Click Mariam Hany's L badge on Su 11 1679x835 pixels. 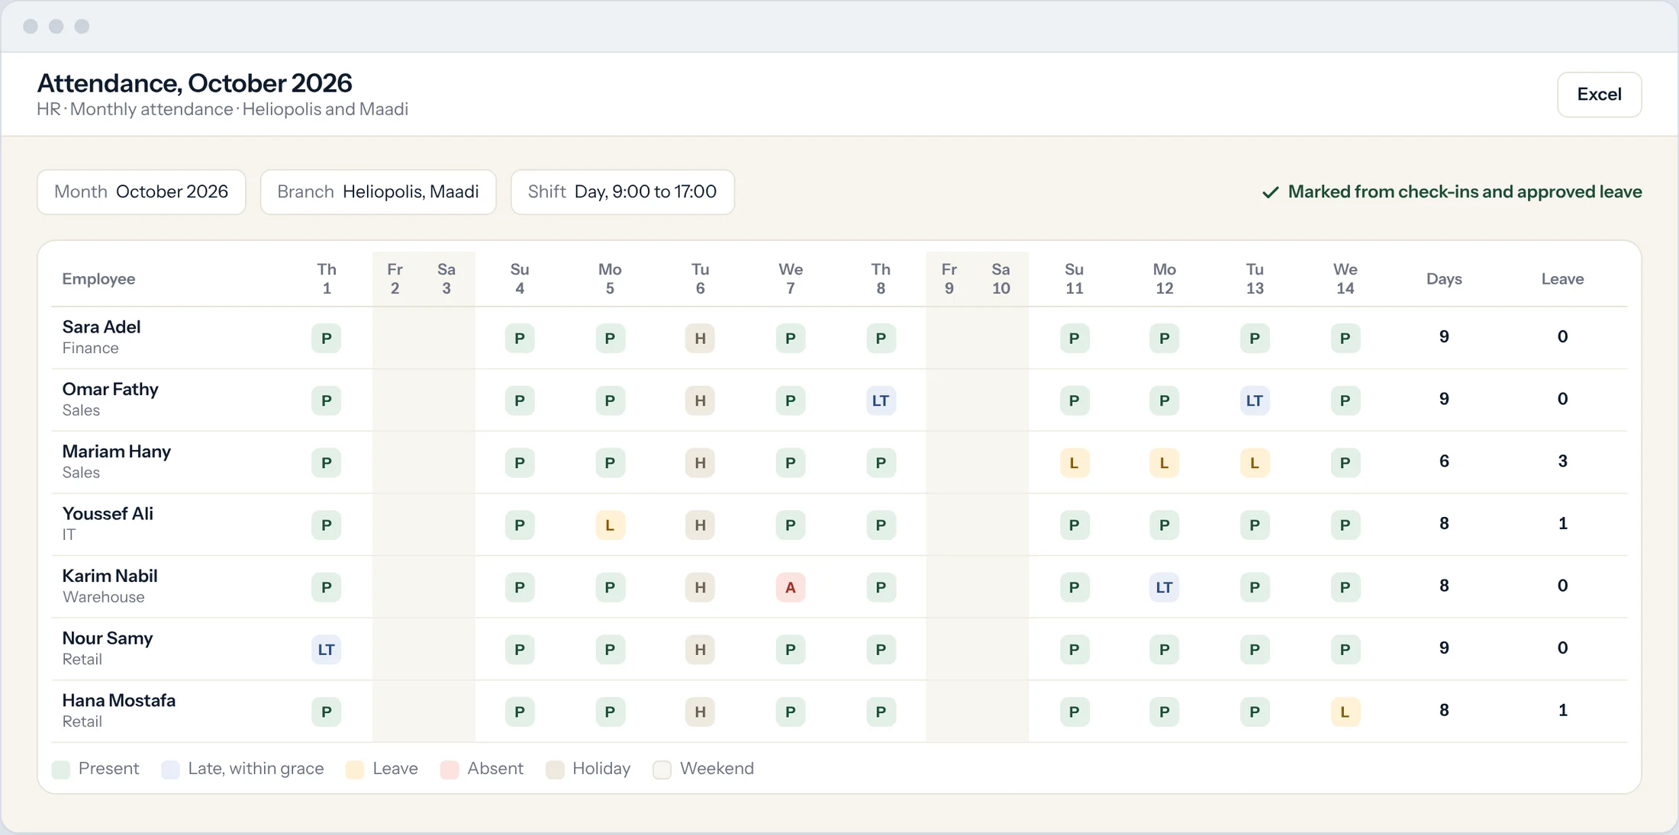pyautogui.click(x=1074, y=463)
